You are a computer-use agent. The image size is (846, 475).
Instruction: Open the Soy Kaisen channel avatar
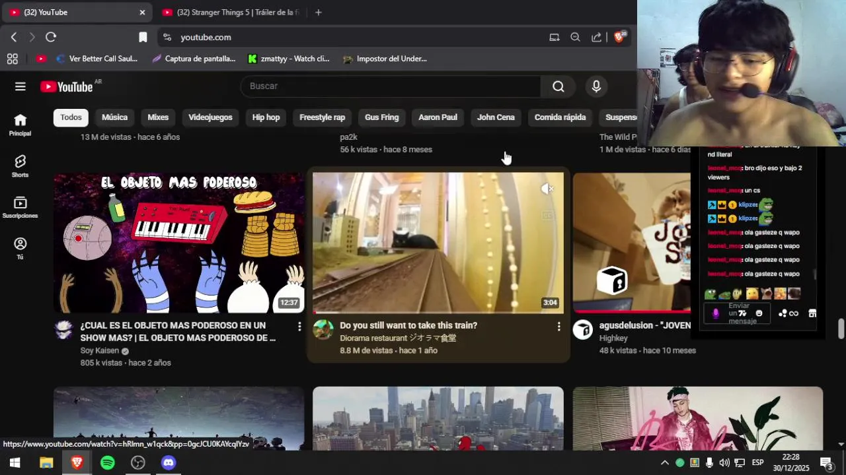(x=63, y=330)
